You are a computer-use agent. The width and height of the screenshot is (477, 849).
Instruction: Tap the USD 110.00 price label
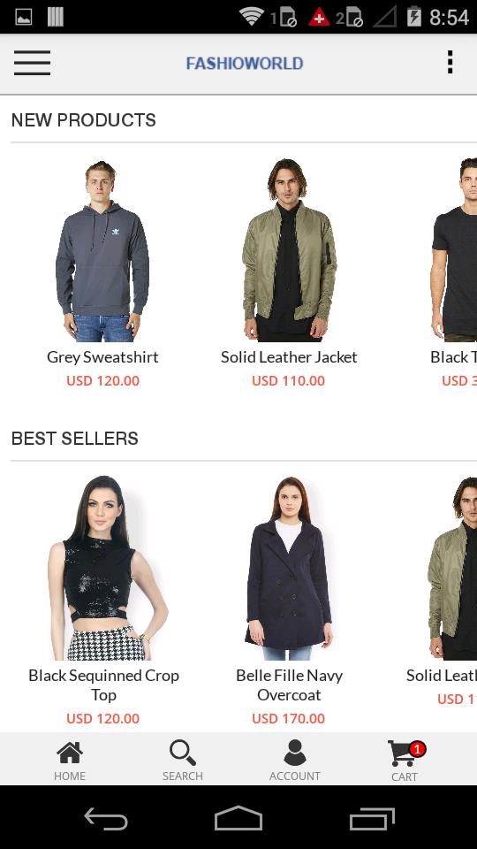288,380
